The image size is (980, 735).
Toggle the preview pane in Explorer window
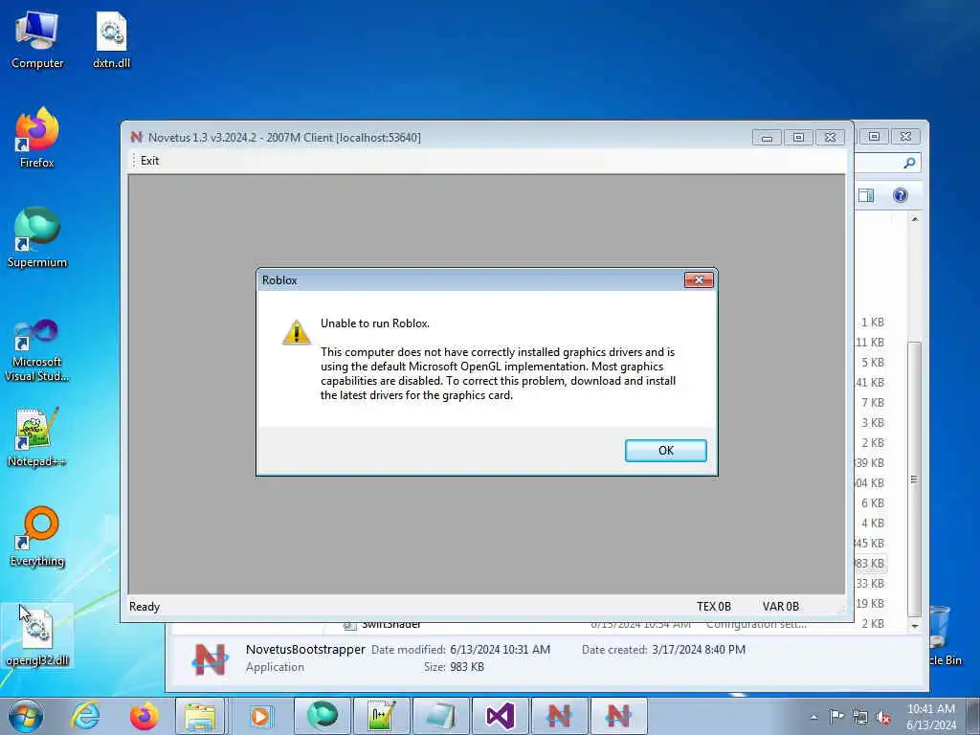pyautogui.click(x=865, y=195)
